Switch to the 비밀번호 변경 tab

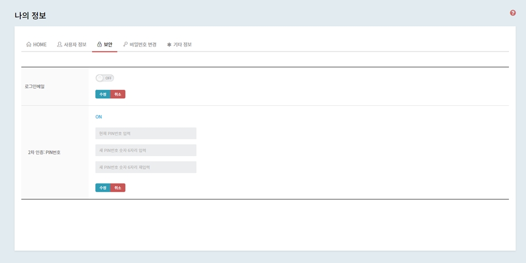click(143, 45)
